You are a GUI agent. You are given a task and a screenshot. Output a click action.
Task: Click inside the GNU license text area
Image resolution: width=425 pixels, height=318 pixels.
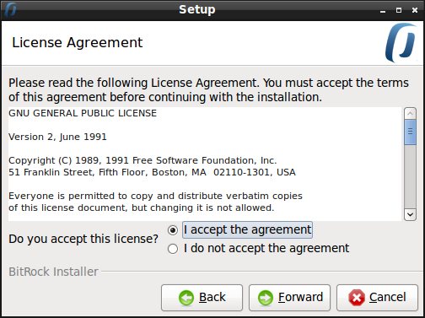[205, 164]
